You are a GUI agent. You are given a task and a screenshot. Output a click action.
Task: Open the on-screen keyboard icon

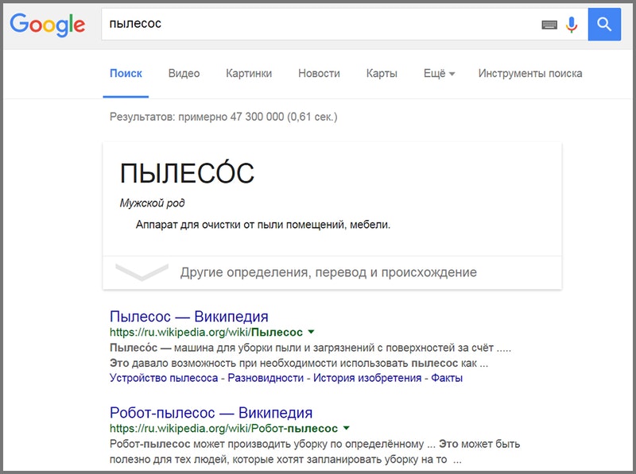549,25
